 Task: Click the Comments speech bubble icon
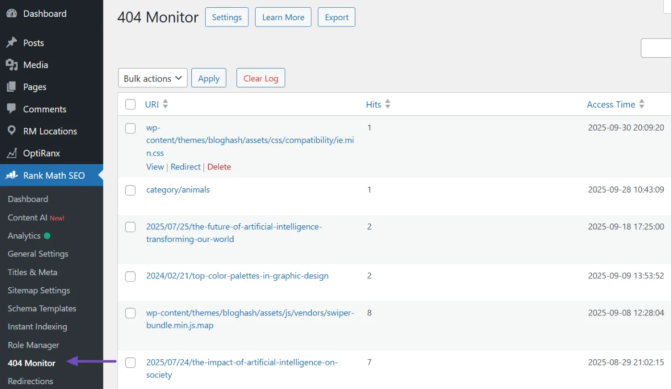tap(12, 109)
